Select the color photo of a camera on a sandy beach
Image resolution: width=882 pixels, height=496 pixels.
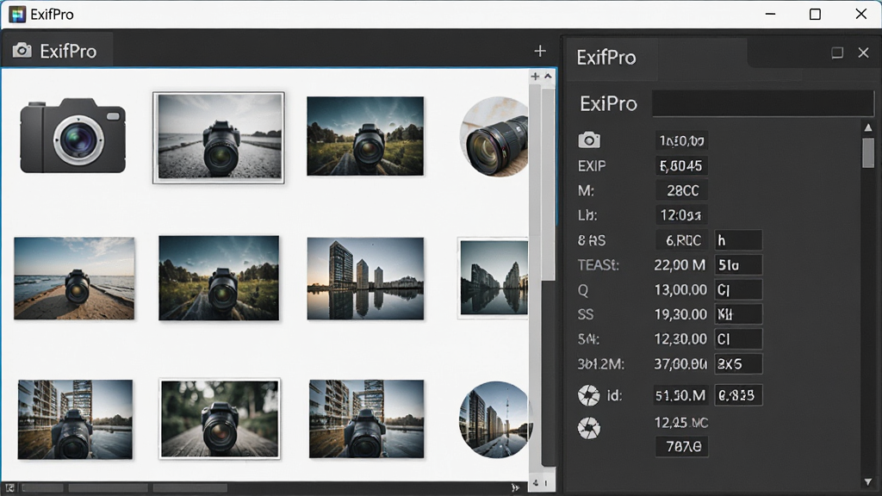[x=74, y=278]
